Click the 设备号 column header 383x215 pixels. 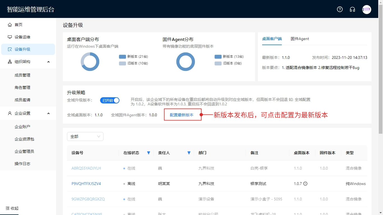pos(77,153)
